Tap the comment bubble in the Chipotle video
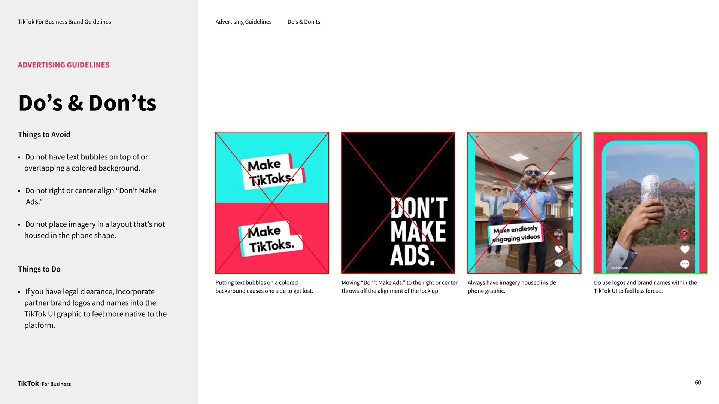Screen dimensions: 719x404 pyautogui.click(x=685, y=264)
